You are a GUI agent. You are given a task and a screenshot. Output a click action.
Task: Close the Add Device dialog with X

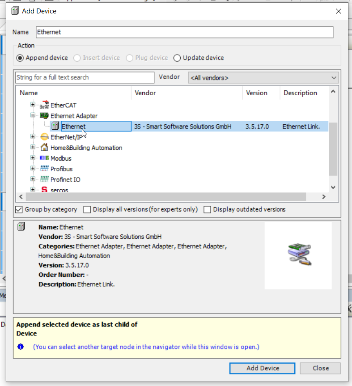339,11
